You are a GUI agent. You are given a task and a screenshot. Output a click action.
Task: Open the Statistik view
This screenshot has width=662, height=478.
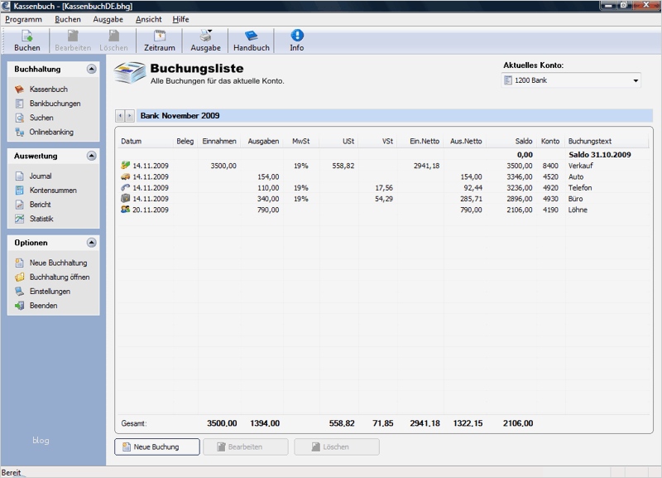pos(44,219)
